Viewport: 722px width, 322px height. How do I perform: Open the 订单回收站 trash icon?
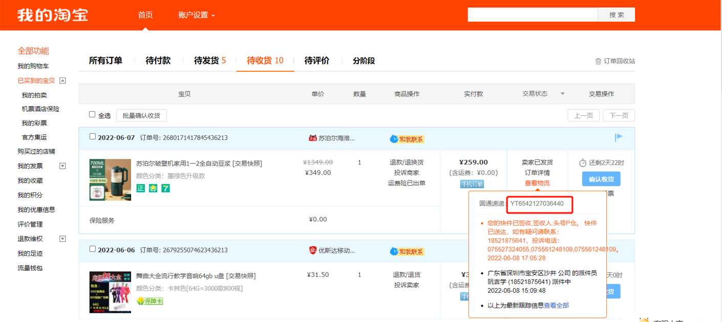[x=598, y=62]
